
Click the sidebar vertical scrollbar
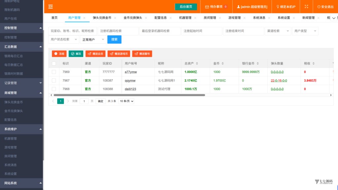(x=44, y=95)
